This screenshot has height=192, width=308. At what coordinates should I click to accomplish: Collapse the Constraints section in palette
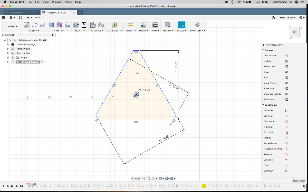[x=263, y=105]
